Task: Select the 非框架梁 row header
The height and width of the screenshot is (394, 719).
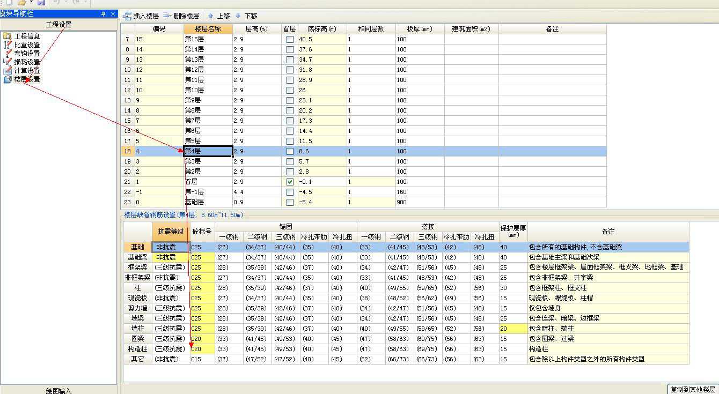Action: 138,278
